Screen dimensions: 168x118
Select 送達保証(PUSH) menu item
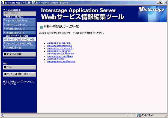click(x=20, y=29)
